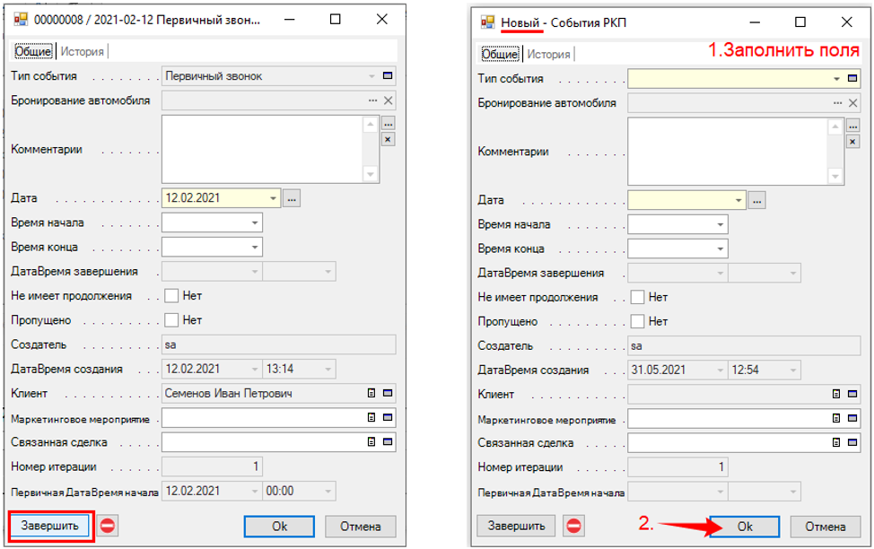Image resolution: width=874 pixels, height=549 pixels.
Task: Click the red stop icon in the left dialog
Action: [108, 527]
